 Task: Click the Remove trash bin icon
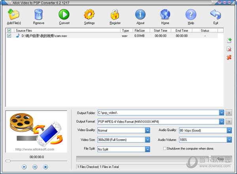tap(39, 14)
